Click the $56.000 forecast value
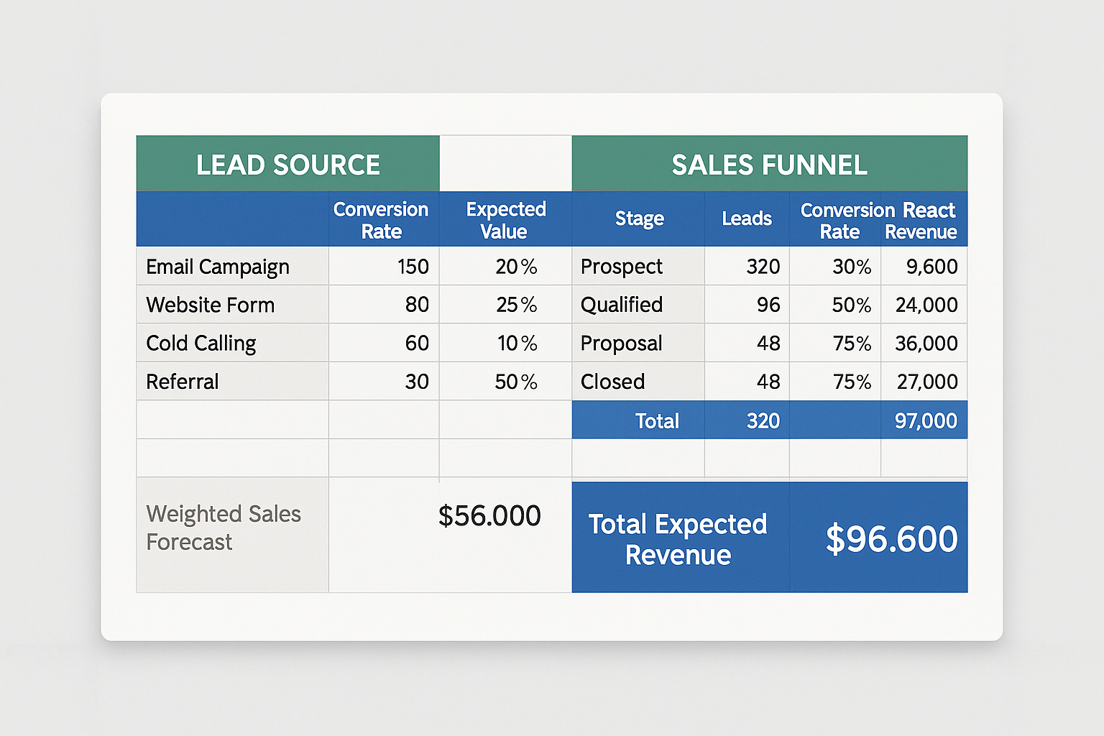Image resolution: width=1104 pixels, height=736 pixels. 489,515
